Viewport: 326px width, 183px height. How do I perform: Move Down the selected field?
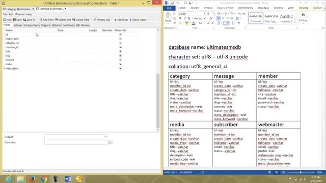(x=138, y=20)
